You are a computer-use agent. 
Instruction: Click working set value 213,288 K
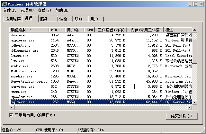click(116, 102)
